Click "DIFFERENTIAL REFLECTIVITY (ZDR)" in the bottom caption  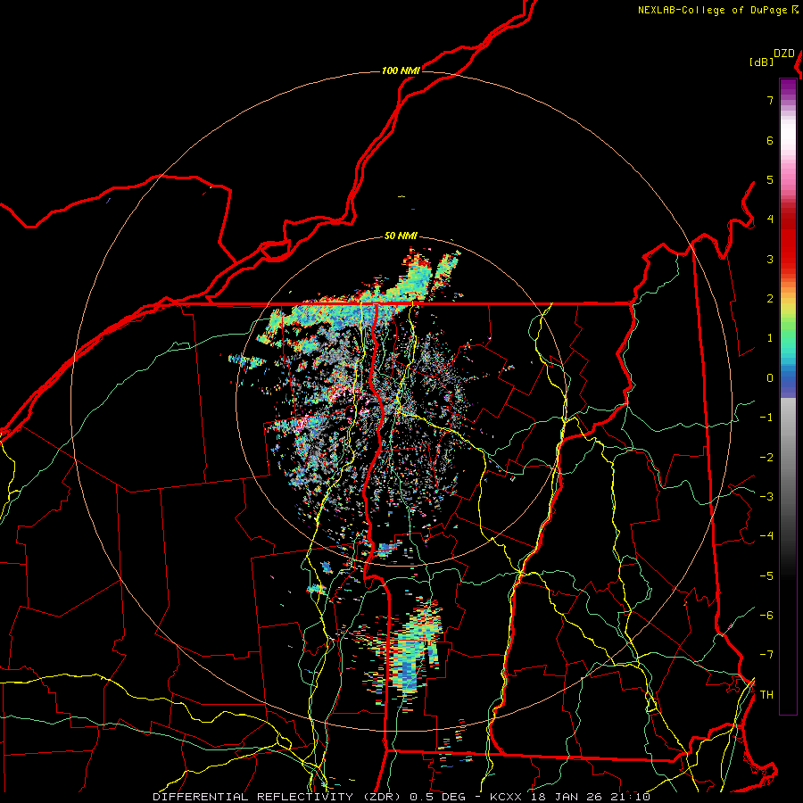[x=278, y=797]
